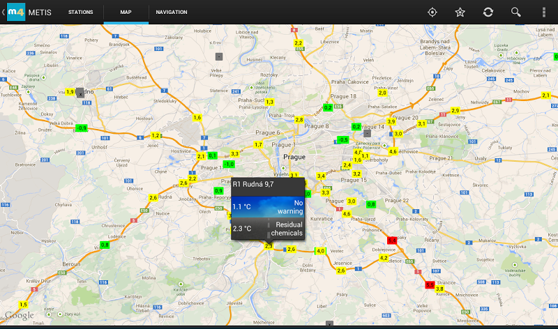
Task: Tap the yellow 2,6 marker near Jesenice
Action: coord(341,270)
